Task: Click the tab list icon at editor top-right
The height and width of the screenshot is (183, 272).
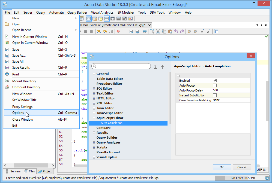Action: 265,25
